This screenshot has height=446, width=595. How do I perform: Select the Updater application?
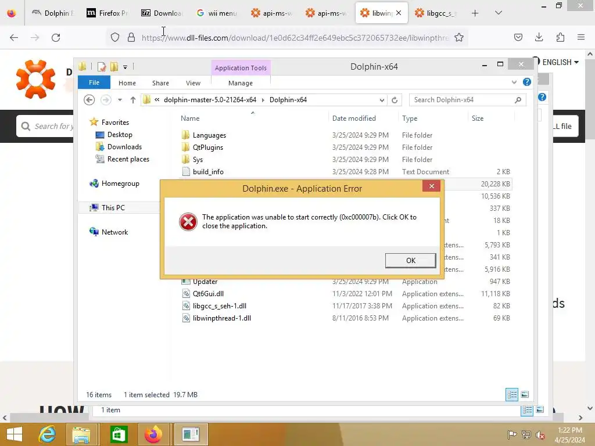tap(205, 282)
